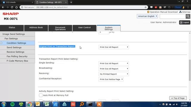
Task: Click highlighted Original Print on Transaction Report text
Action: [x=57, y=46]
